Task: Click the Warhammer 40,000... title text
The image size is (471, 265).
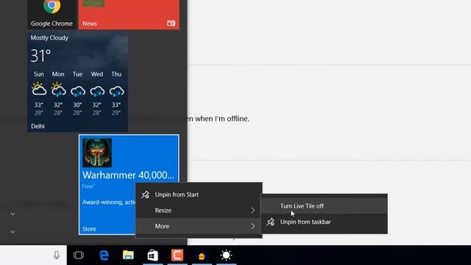Action: [128, 175]
